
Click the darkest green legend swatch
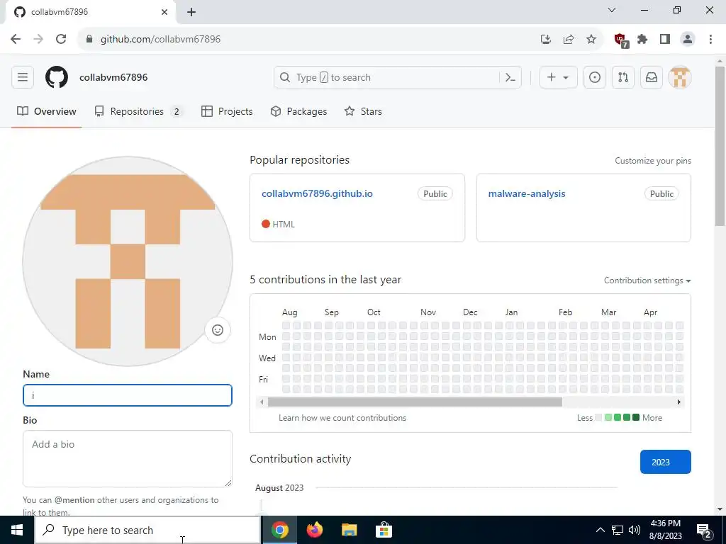636,417
